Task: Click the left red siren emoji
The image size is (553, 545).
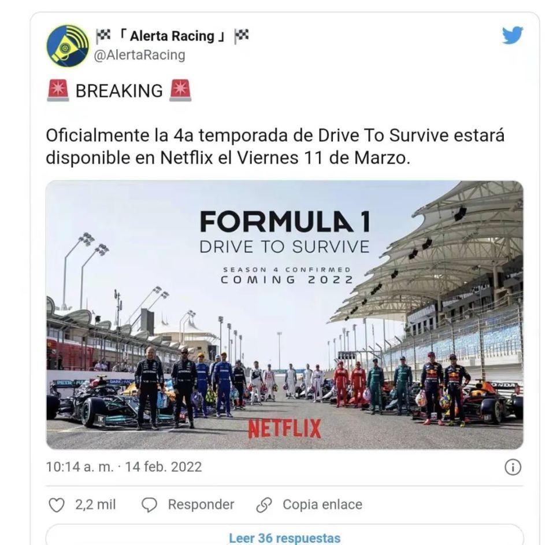Action: coord(58,91)
